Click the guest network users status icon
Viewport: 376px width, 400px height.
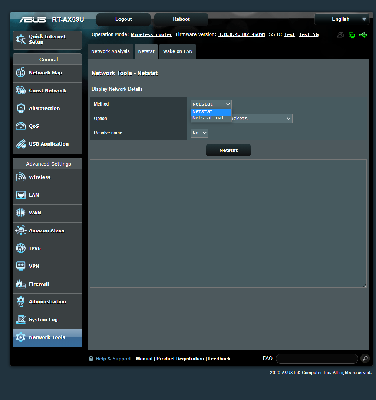(x=340, y=35)
